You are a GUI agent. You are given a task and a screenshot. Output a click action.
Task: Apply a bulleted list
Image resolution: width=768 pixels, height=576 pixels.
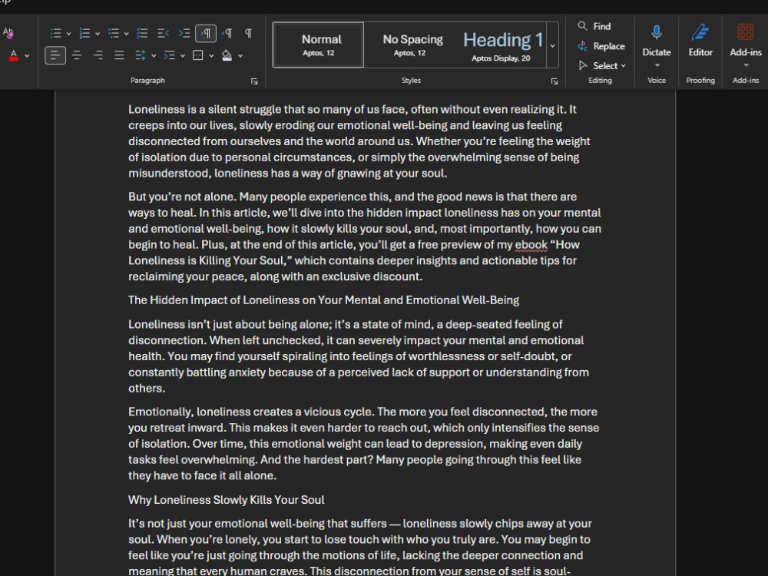[56, 33]
